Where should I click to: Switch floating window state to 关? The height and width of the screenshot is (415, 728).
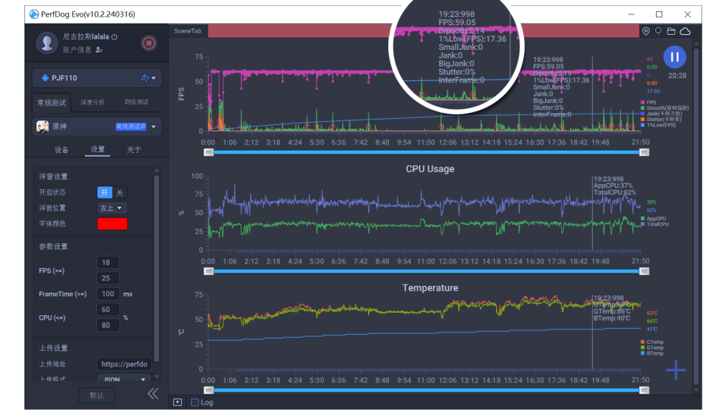click(x=120, y=192)
